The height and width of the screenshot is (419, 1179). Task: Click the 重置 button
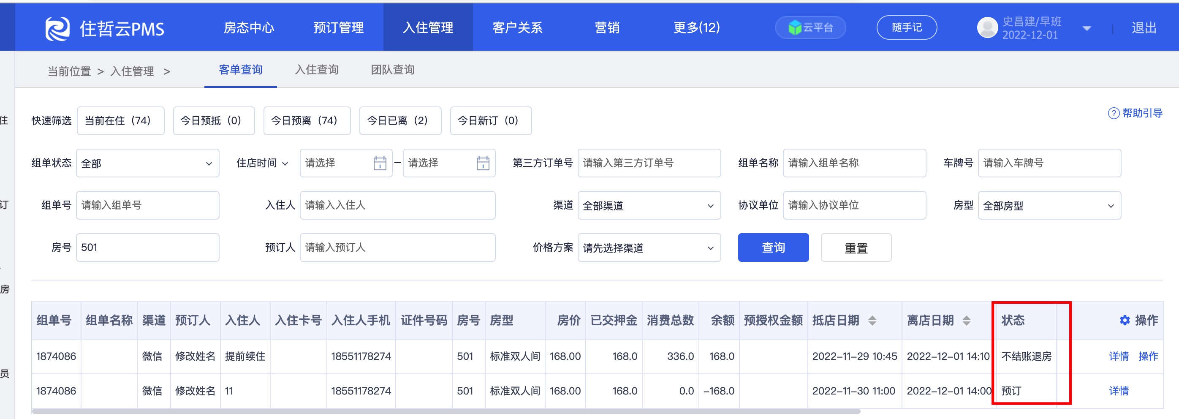[x=856, y=248]
